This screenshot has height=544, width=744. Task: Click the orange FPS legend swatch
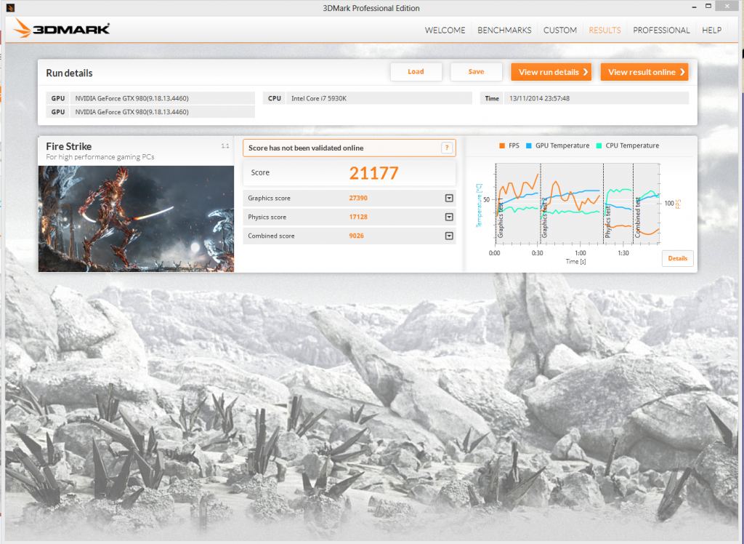click(x=502, y=146)
